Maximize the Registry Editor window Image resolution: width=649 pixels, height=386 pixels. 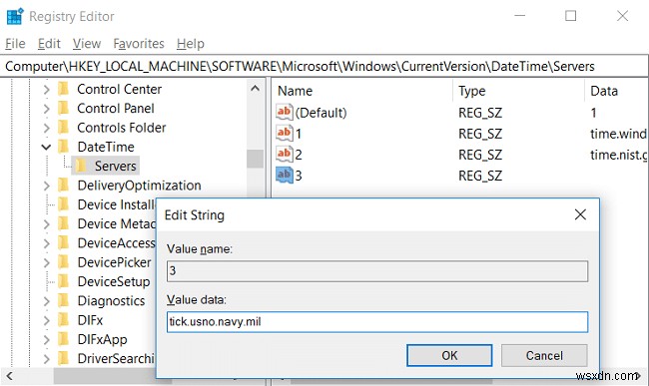571,16
